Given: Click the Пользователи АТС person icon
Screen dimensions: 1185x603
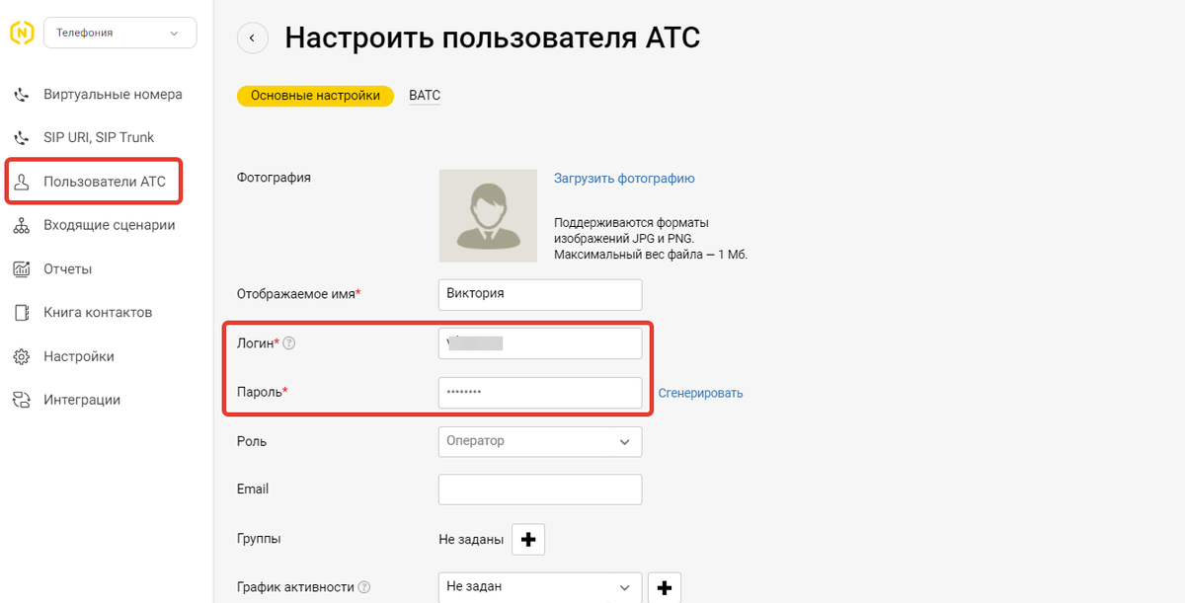Looking at the screenshot, I should (22, 182).
